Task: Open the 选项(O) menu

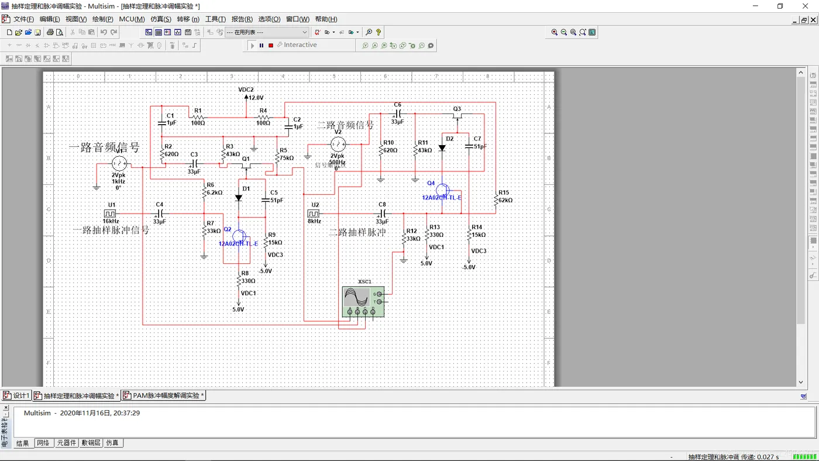Action: click(x=269, y=19)
